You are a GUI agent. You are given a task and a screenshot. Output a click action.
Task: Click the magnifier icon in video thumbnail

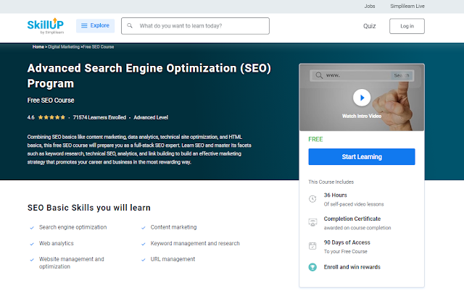(x=319, y=75)
